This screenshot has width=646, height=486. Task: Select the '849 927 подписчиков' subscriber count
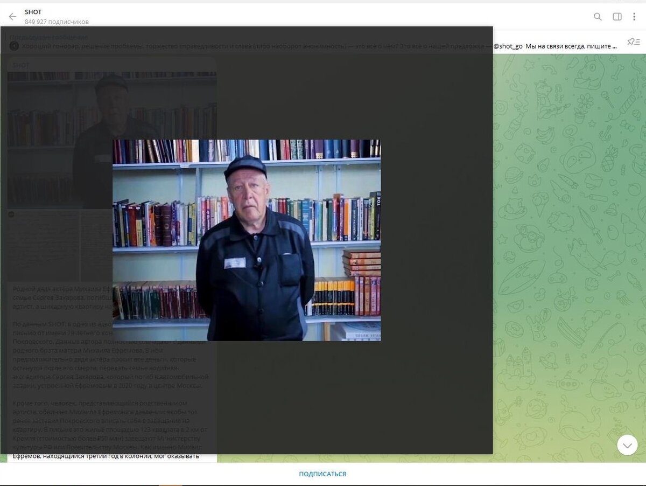[x=57, y=22]
